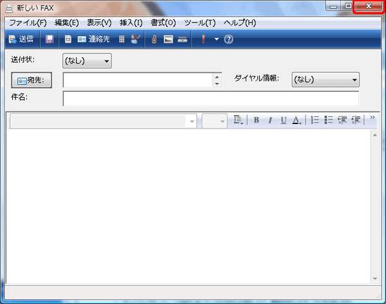Screen dimensions: 386x304
Task: Open the 表示(V) menu
Action: [x=99, y=23]
